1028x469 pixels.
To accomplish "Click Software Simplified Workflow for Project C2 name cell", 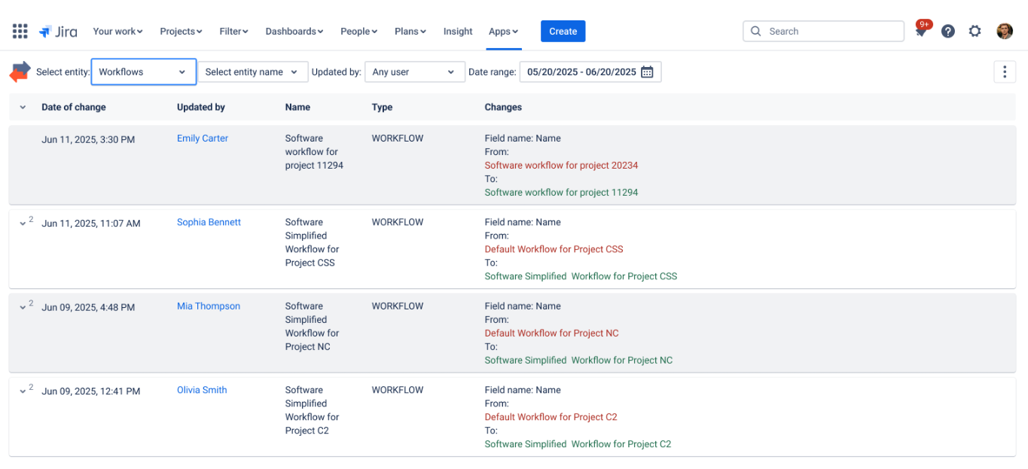I will pos(313,410).
